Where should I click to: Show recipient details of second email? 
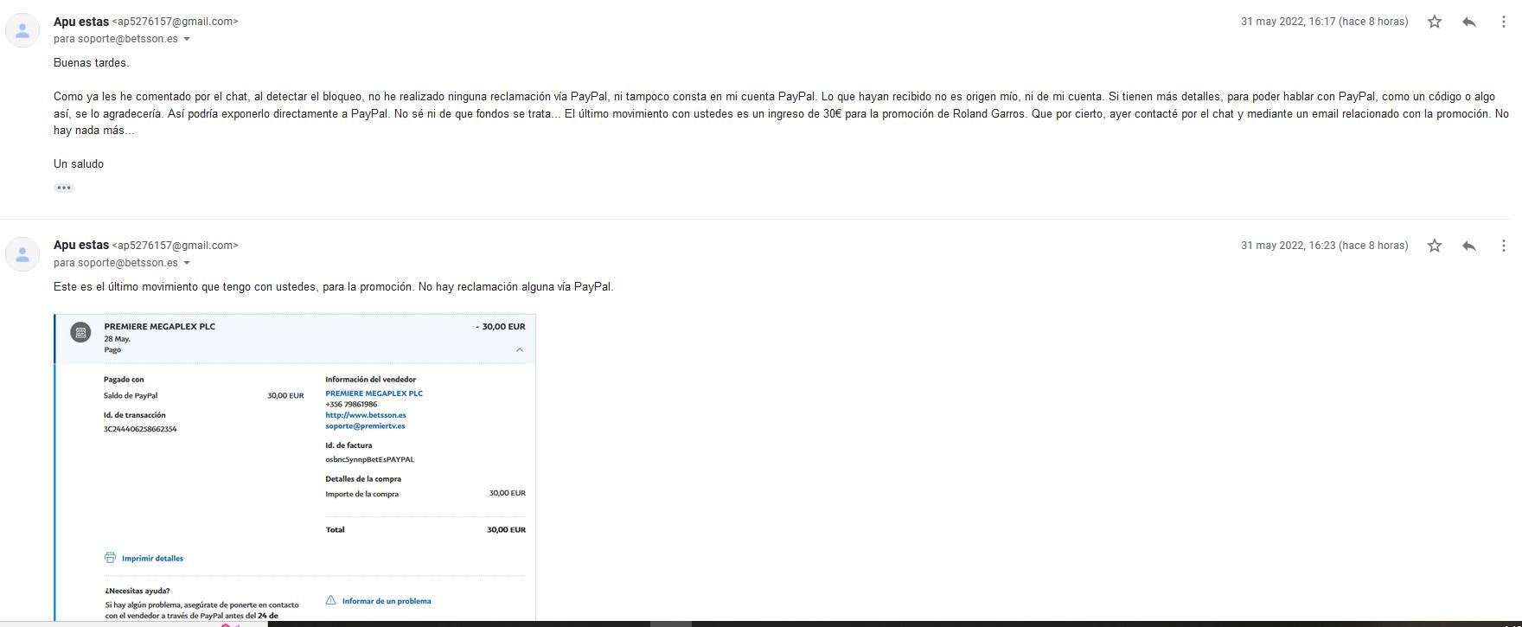point(187,263)
